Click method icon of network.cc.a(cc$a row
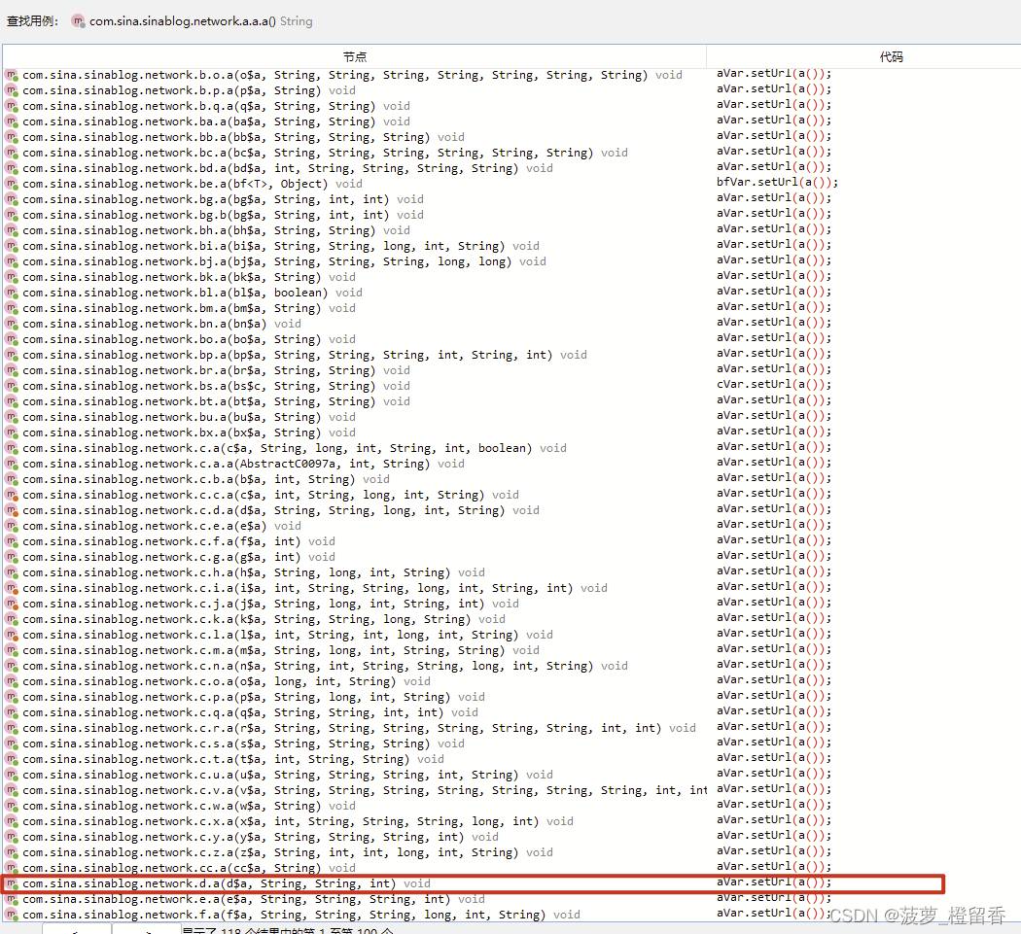This screenshot has width=1021, height=934. click(12, 868)
